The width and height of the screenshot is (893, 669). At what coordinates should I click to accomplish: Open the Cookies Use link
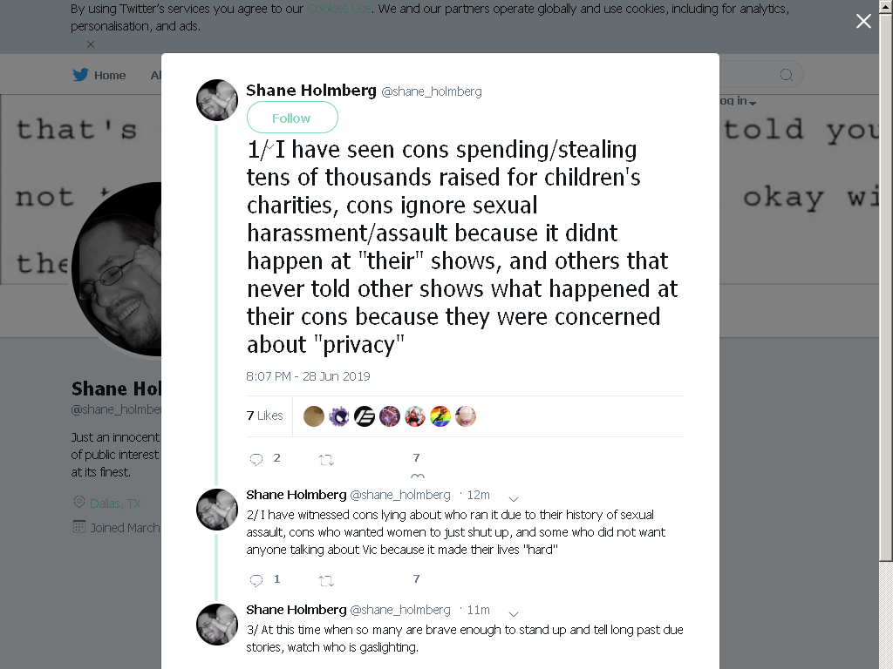[x=339, y=9]
